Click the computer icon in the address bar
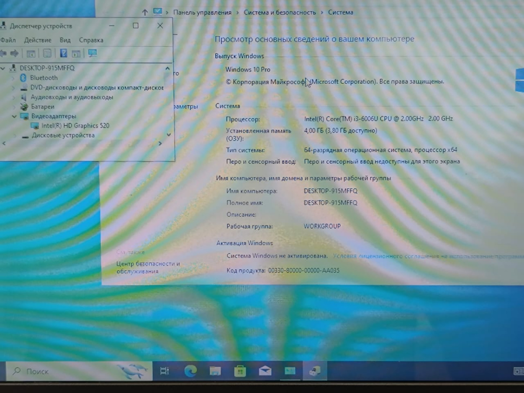524x393 pixels. point(158,12)
